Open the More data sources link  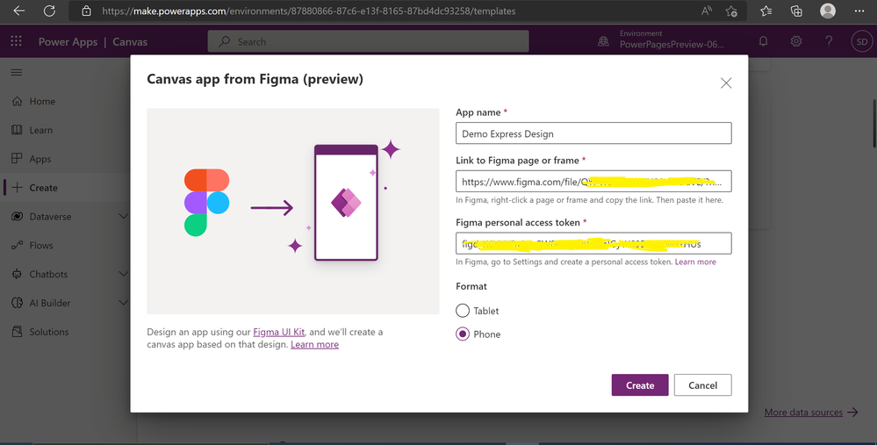803,412
